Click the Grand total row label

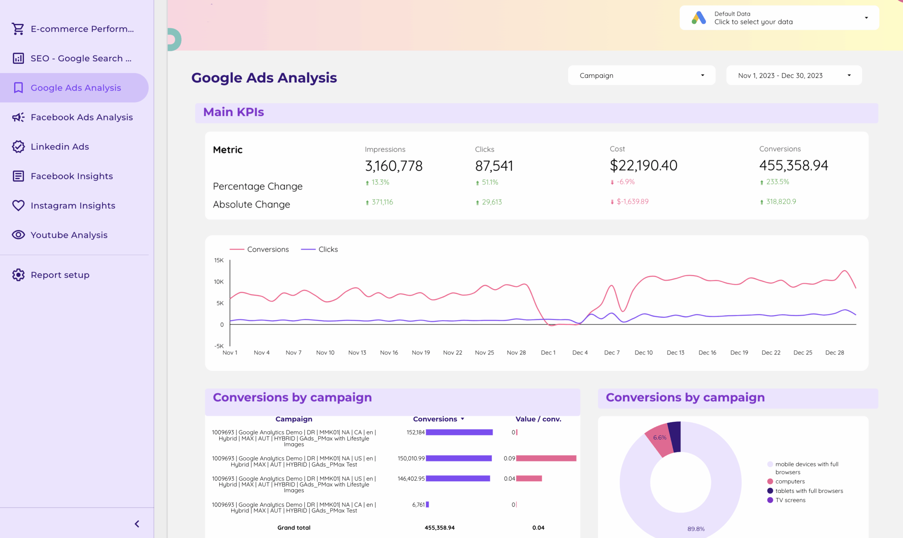click(x=293, y=527)
